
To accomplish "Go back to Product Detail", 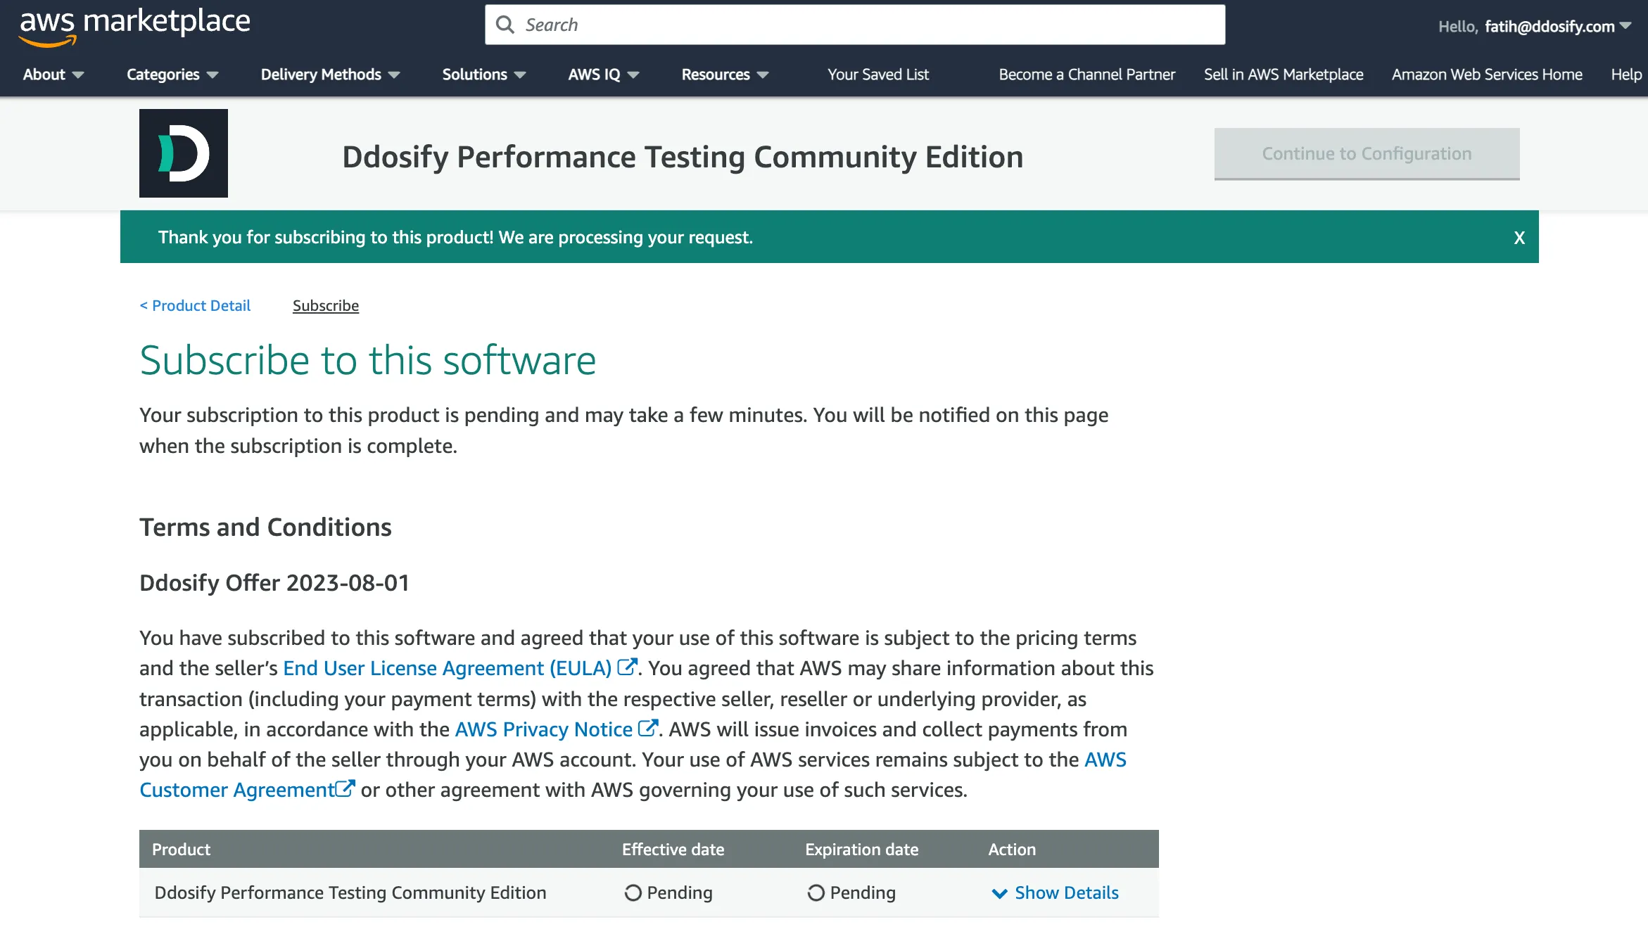I will tap(195, 305).
